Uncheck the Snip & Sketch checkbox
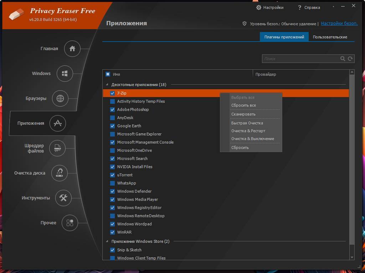Screen dimensions: 365x273 click(112, 250)
